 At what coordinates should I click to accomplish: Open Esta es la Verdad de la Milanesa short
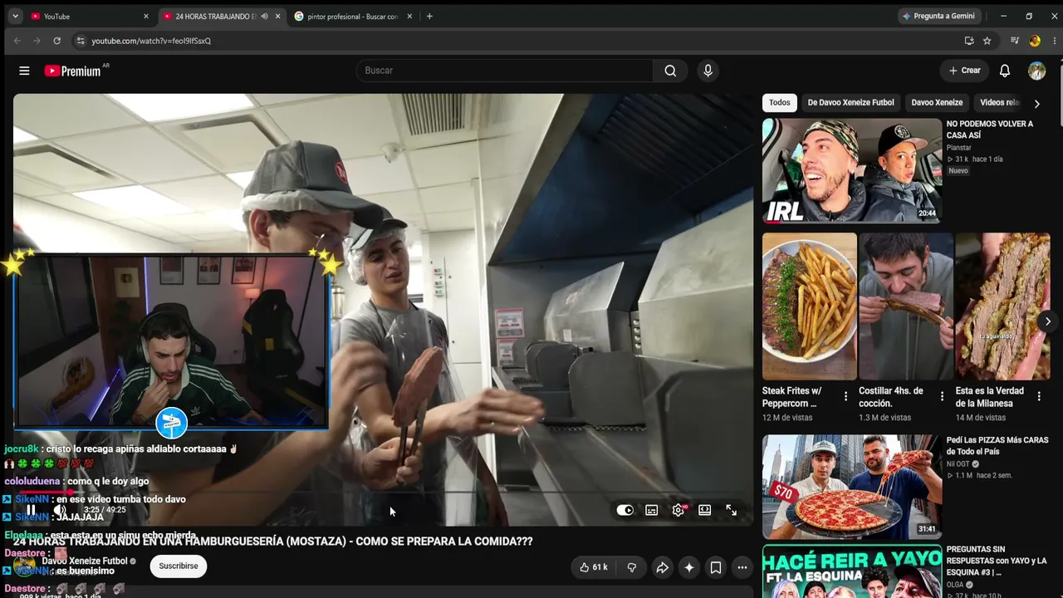tap(1002, 306)
